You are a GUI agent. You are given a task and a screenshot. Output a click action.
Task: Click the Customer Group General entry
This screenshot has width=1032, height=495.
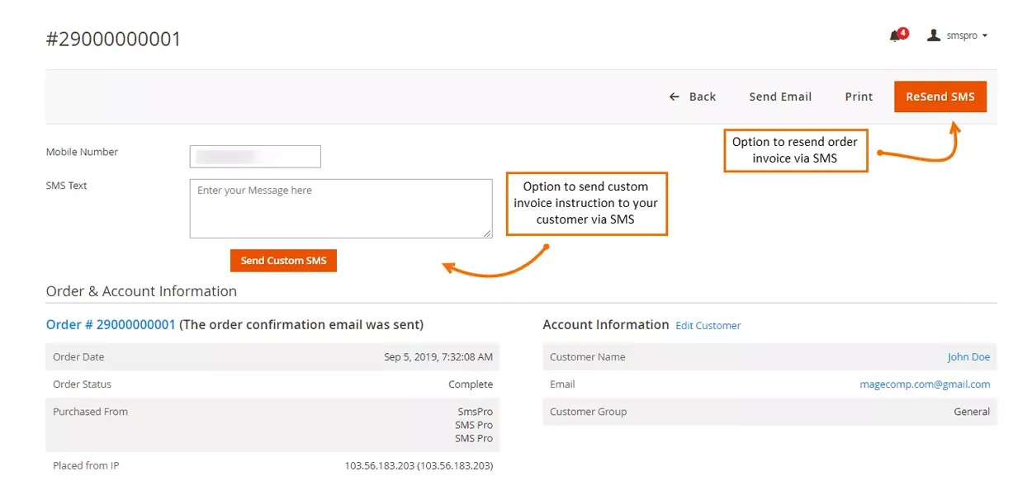[972, 411]
